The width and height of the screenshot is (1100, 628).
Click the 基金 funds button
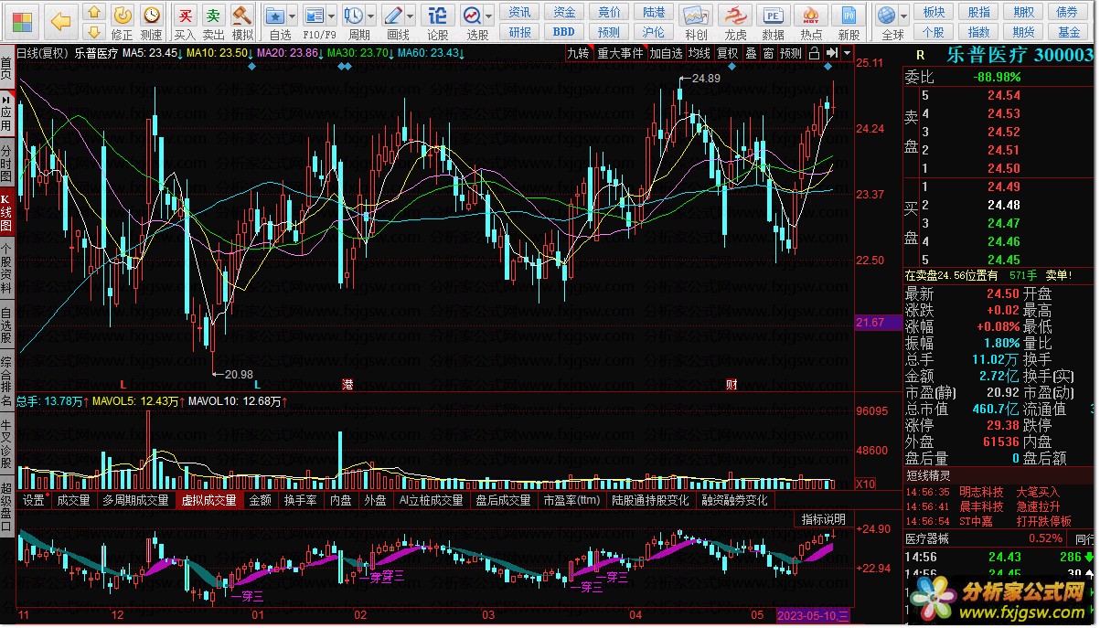click(1068, 32)
